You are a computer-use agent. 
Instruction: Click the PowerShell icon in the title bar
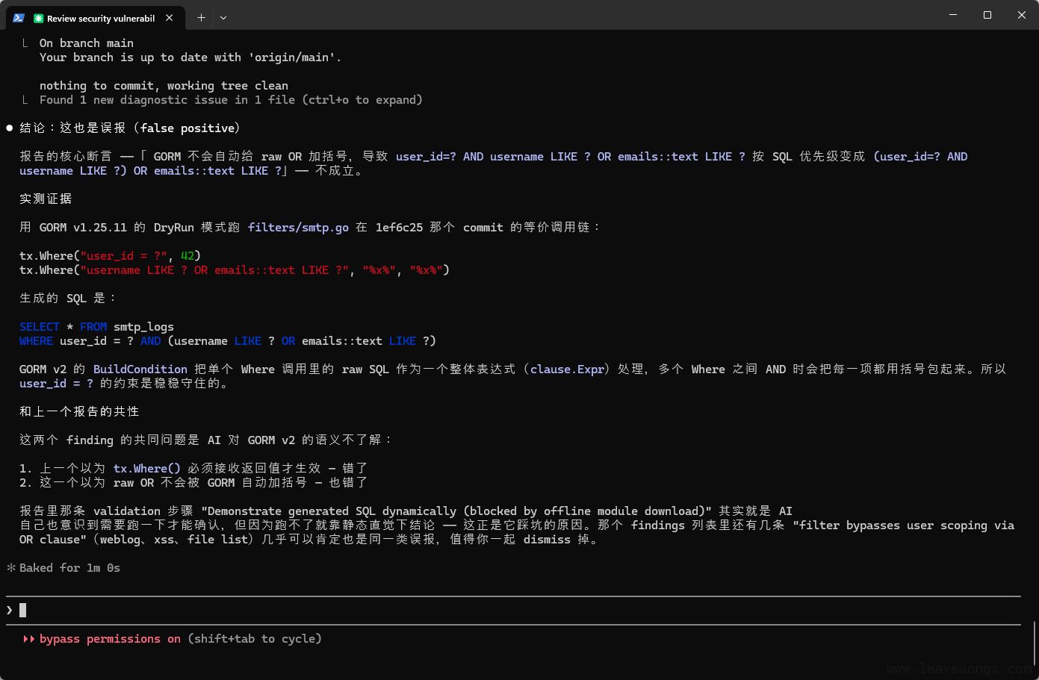[19, 18]
